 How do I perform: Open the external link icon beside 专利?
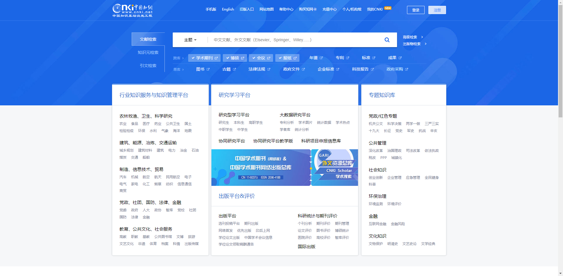tap(347, 58)
